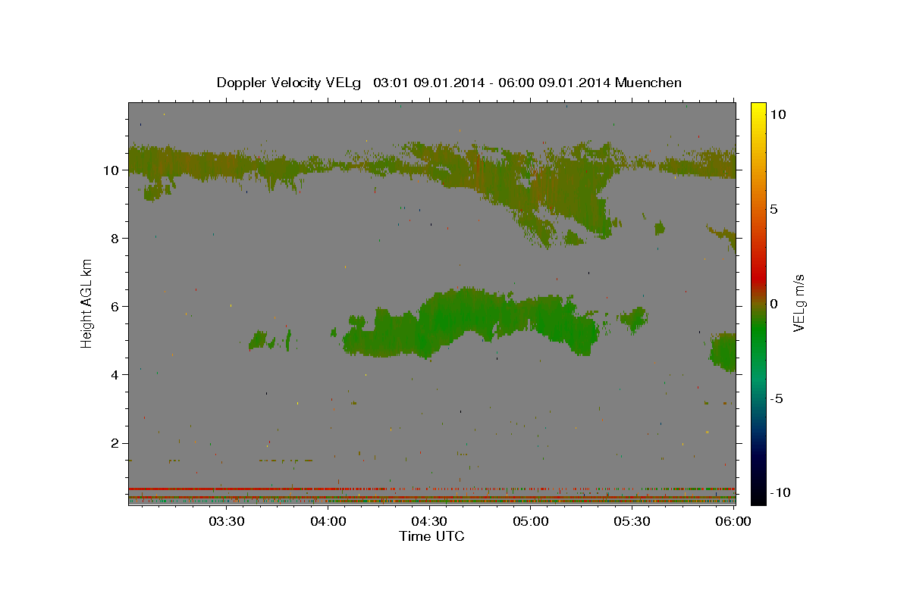Click the 'Time UTC' x-axis label
The height and width of the screenshot is (606, 910).
pyautogui.click(x=431, y=536)
